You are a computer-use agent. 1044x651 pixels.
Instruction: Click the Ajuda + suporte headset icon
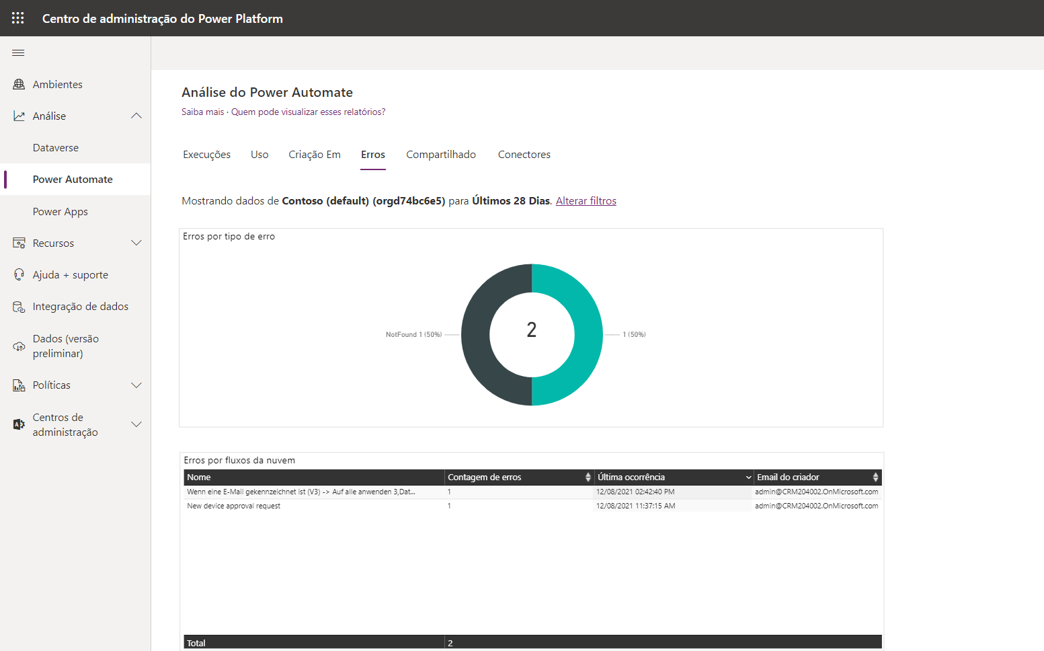tap(19, 274)
